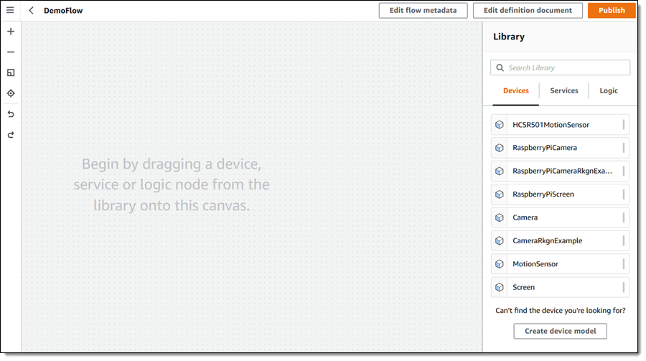Open the hamburger navigation menu
The image size is (646, 361).
(x=10, y=11)
